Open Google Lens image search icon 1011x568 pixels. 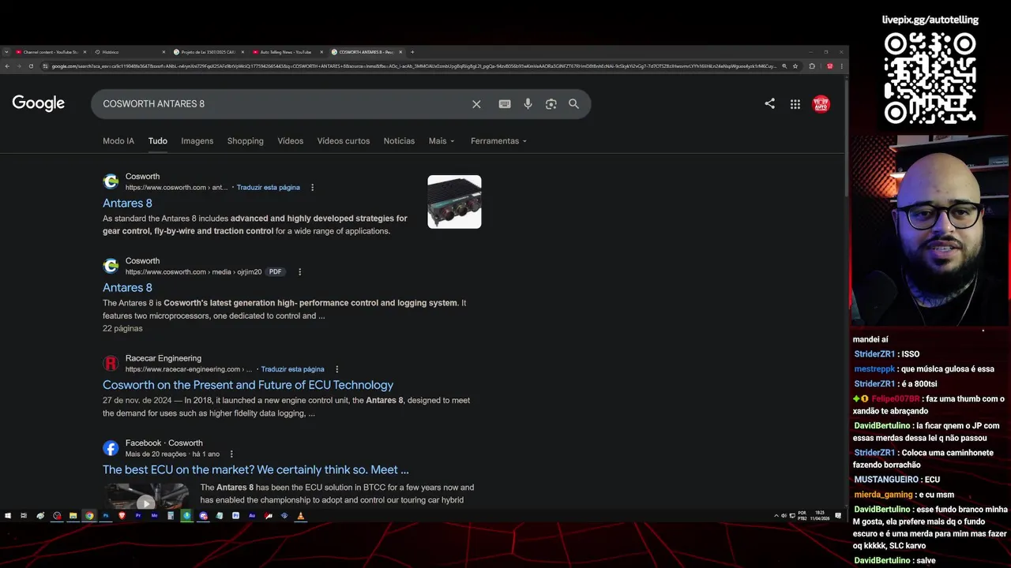click(x=551, y=104)
